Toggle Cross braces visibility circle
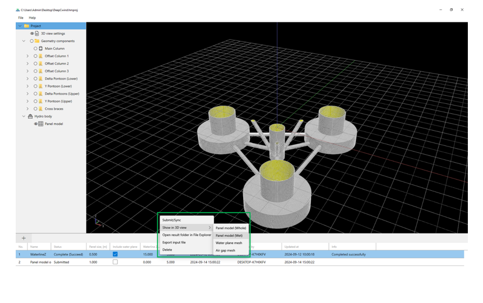The width and height of the screenshot is (483, 303). [35, 109]
